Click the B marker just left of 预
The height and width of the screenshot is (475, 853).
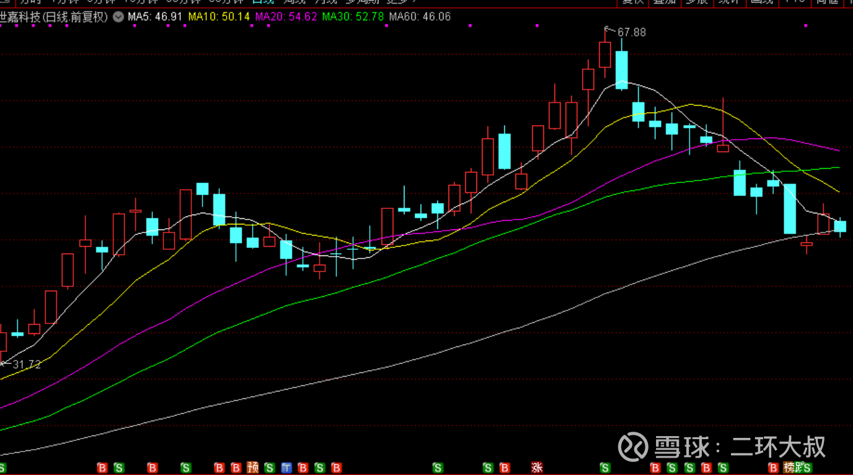tap(236, 468)
